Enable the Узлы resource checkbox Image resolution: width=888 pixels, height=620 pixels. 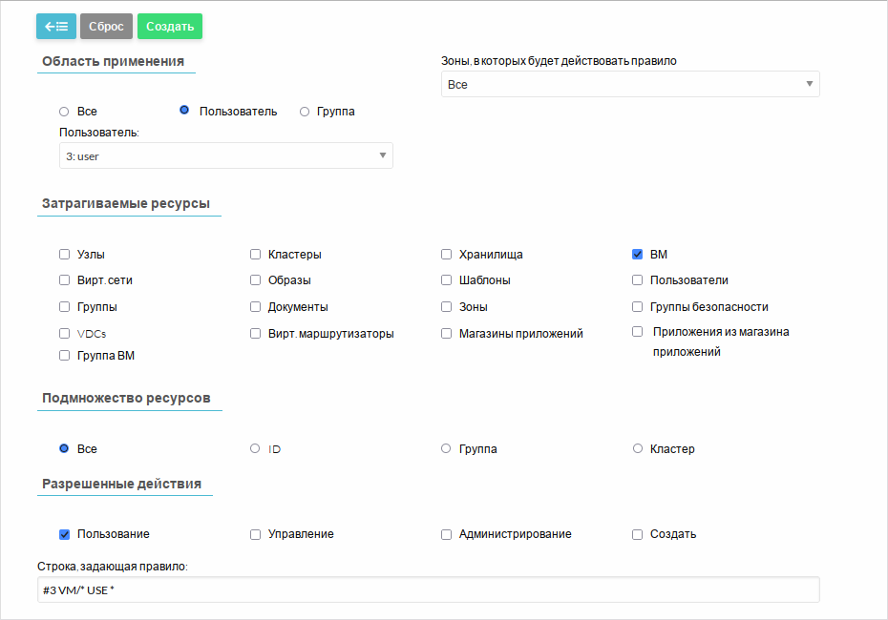[65, 255]
